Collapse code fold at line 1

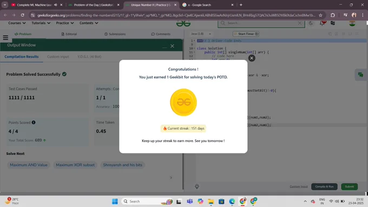194,41
